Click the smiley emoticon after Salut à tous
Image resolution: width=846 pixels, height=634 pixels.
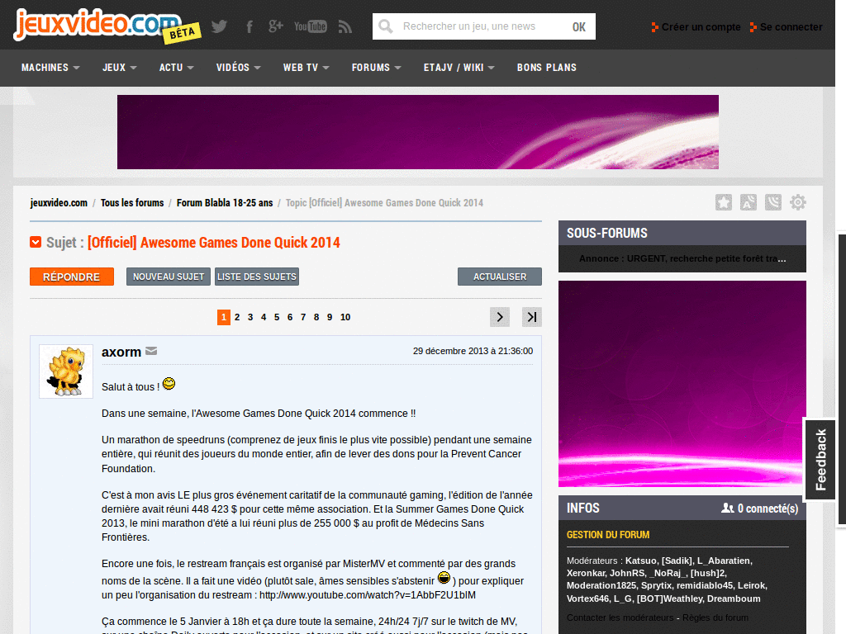(x=169, y=383)
